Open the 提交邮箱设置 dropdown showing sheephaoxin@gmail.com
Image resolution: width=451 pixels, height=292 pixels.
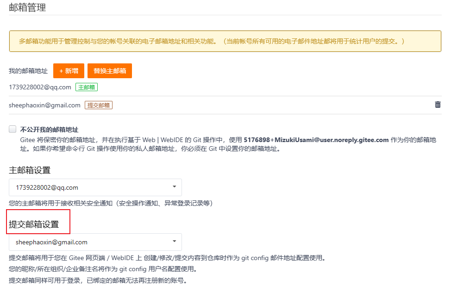(95, 242)
